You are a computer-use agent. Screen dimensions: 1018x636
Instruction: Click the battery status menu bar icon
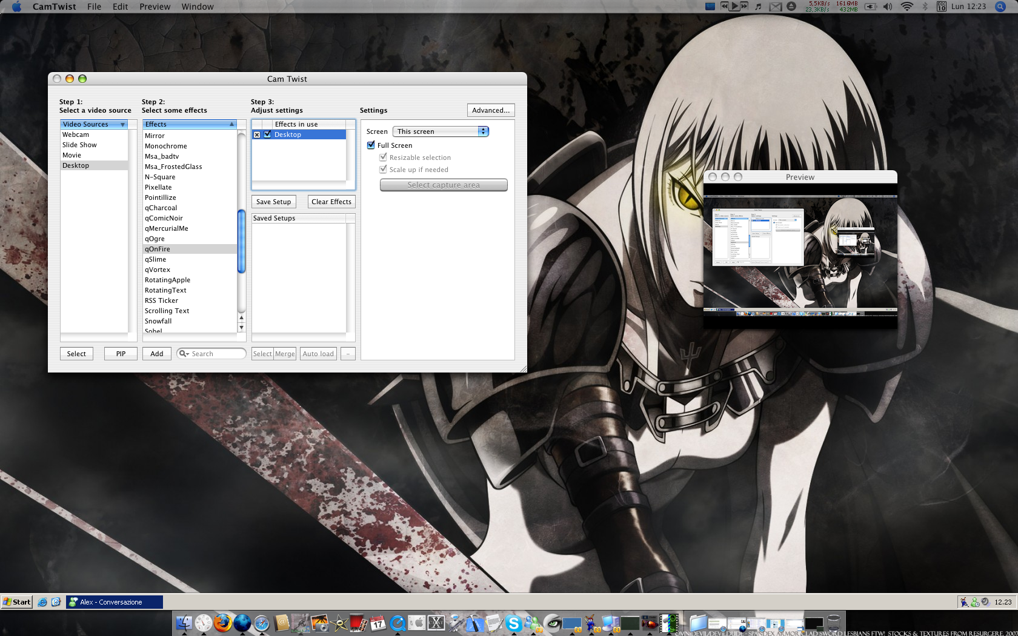click(871, 7)
